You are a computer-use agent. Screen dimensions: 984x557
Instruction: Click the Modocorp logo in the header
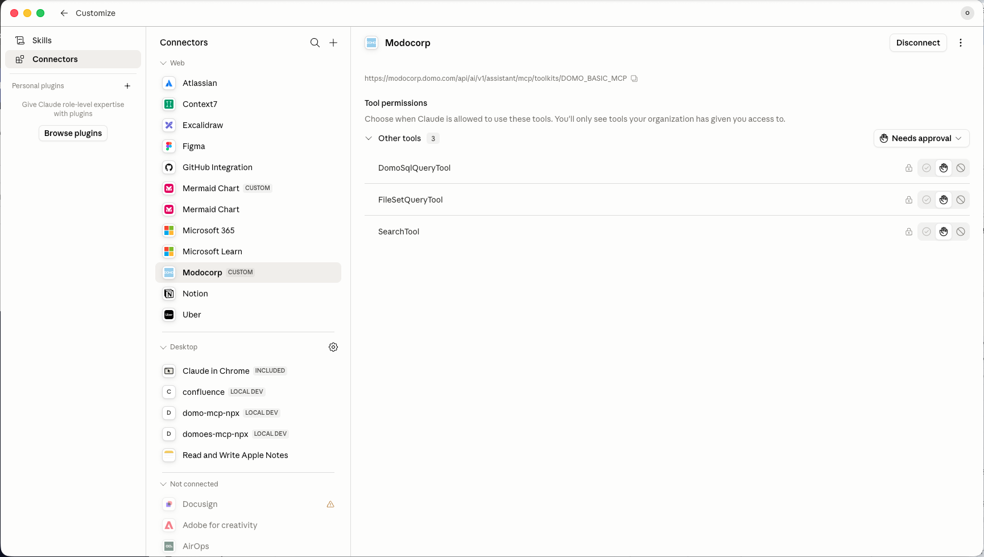coord(371,43)
